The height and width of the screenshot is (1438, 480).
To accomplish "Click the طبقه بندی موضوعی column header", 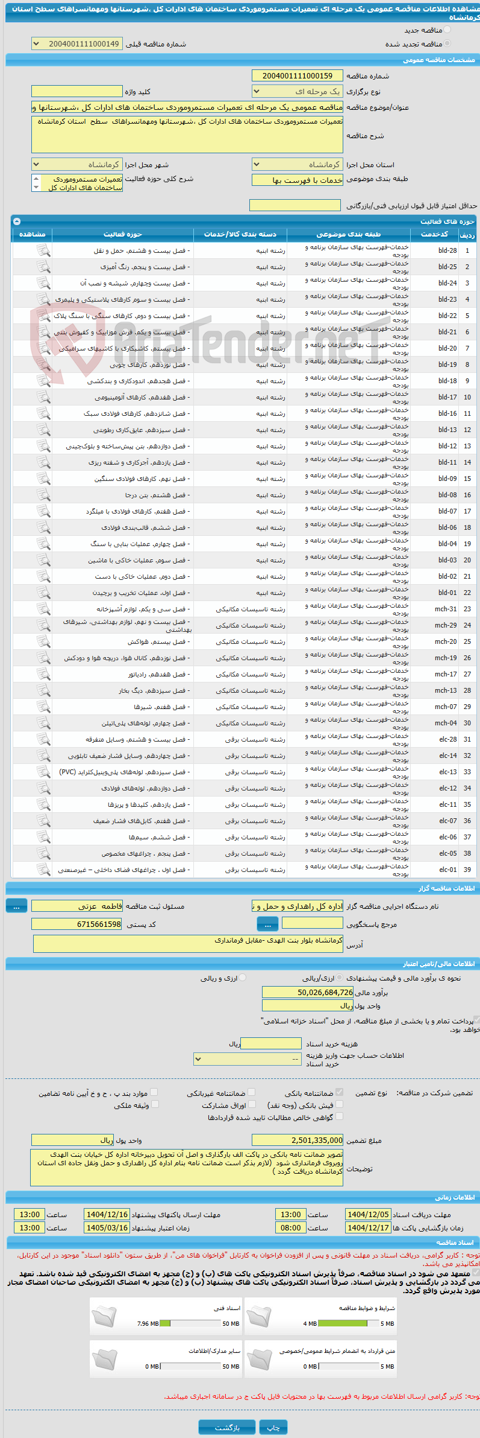I will 349,234.
